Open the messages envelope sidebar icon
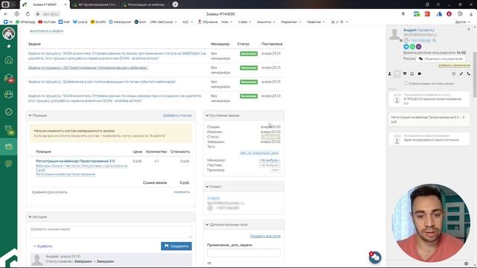The width and height of the screenshot is (477, 268). click(x=8, y=129)
